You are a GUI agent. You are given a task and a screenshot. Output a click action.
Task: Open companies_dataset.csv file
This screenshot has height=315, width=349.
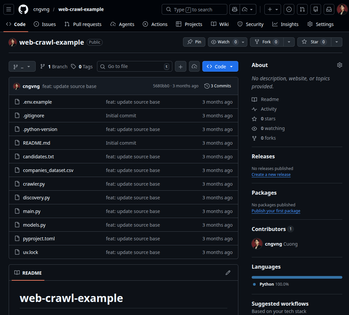48,170
